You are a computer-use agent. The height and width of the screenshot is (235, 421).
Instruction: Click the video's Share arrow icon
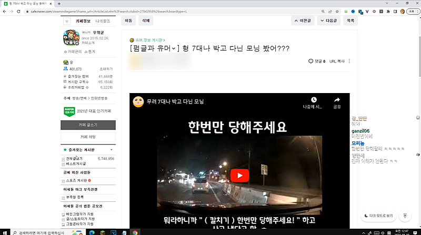(337, 100)
